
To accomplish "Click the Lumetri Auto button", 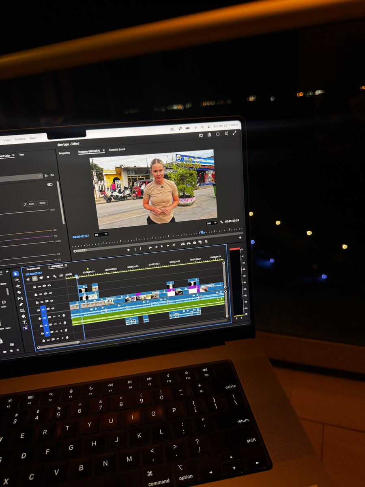I will tap(30, 204).
